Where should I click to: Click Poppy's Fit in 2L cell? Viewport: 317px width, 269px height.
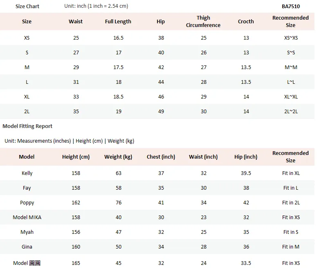click(291, 202)
